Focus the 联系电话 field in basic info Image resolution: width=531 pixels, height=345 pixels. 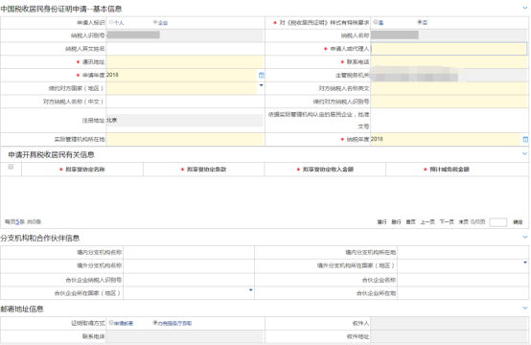pos(450,62)
